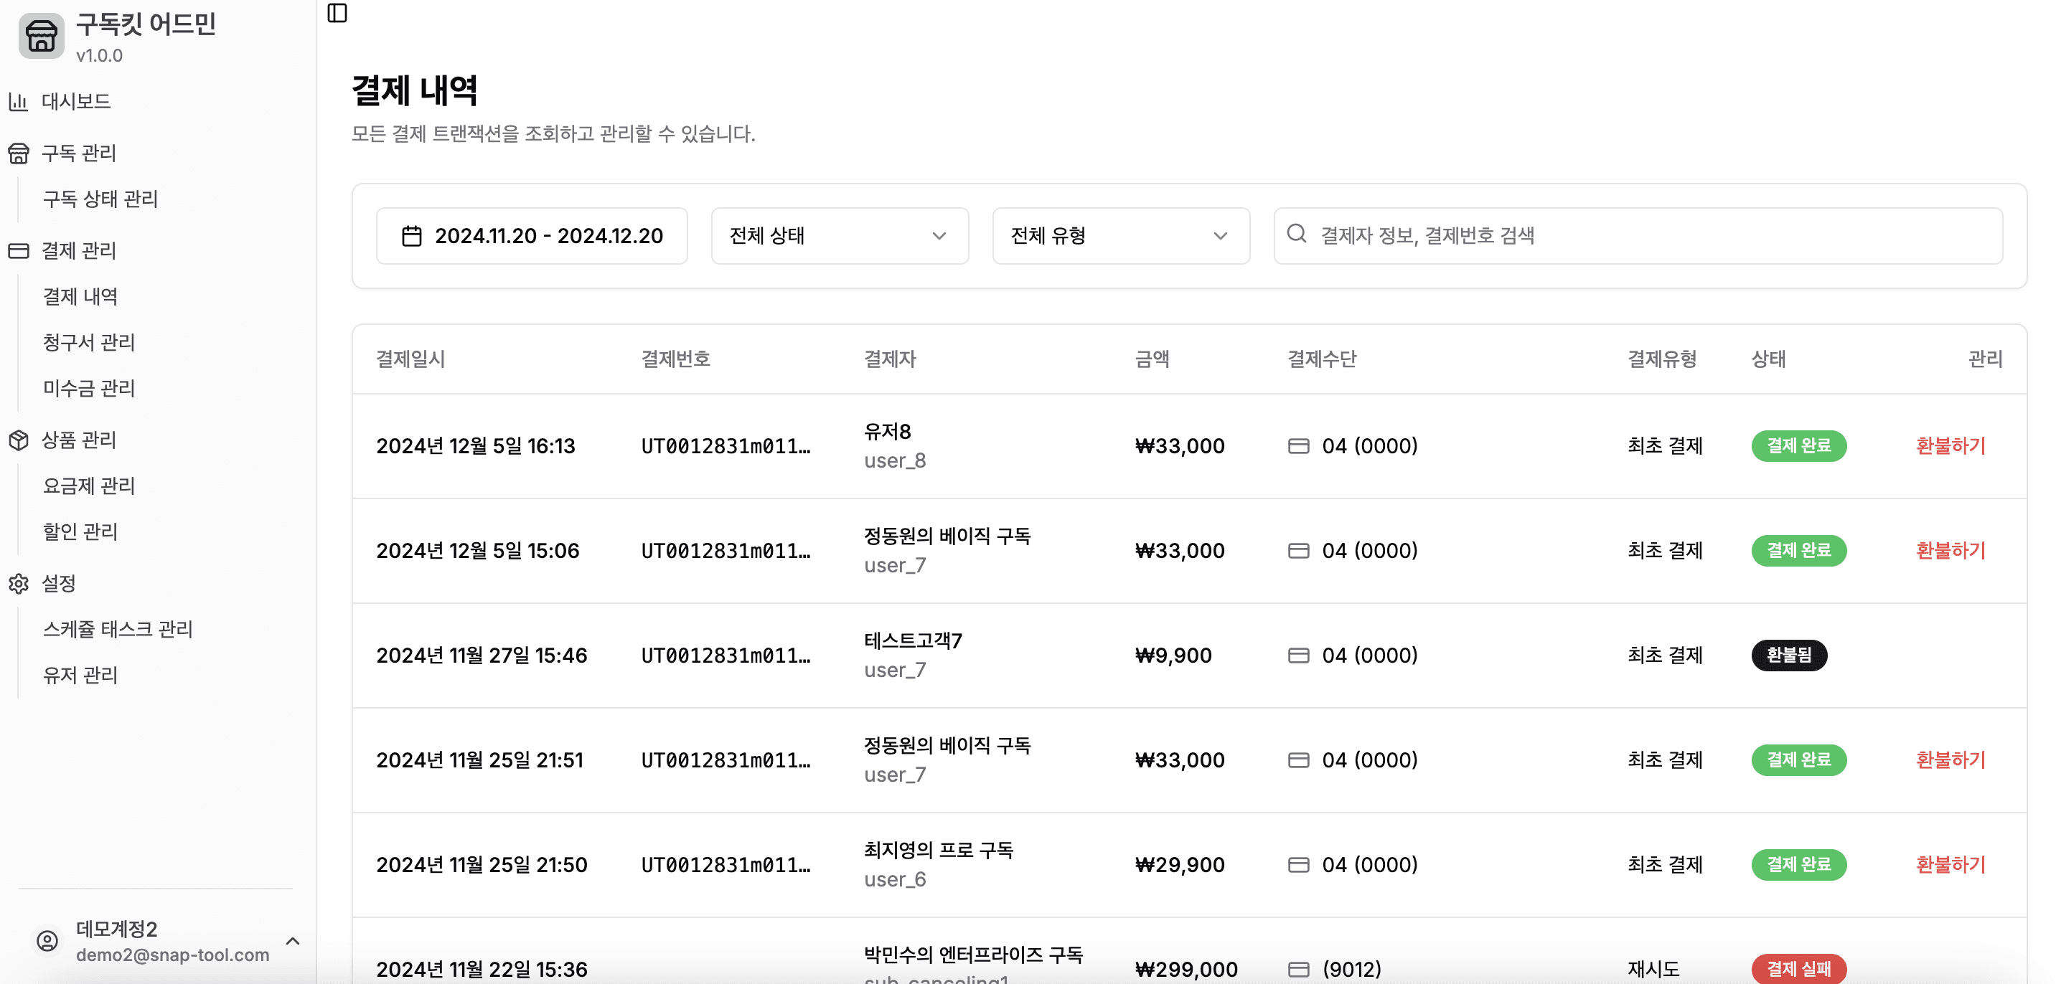Go to 결제 내역 in the sidebar
Viewport: 2061px width, 984px height.
coord(80,296)
